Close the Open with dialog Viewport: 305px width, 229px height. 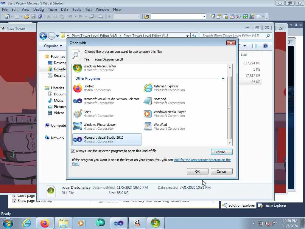pos(231,43)
